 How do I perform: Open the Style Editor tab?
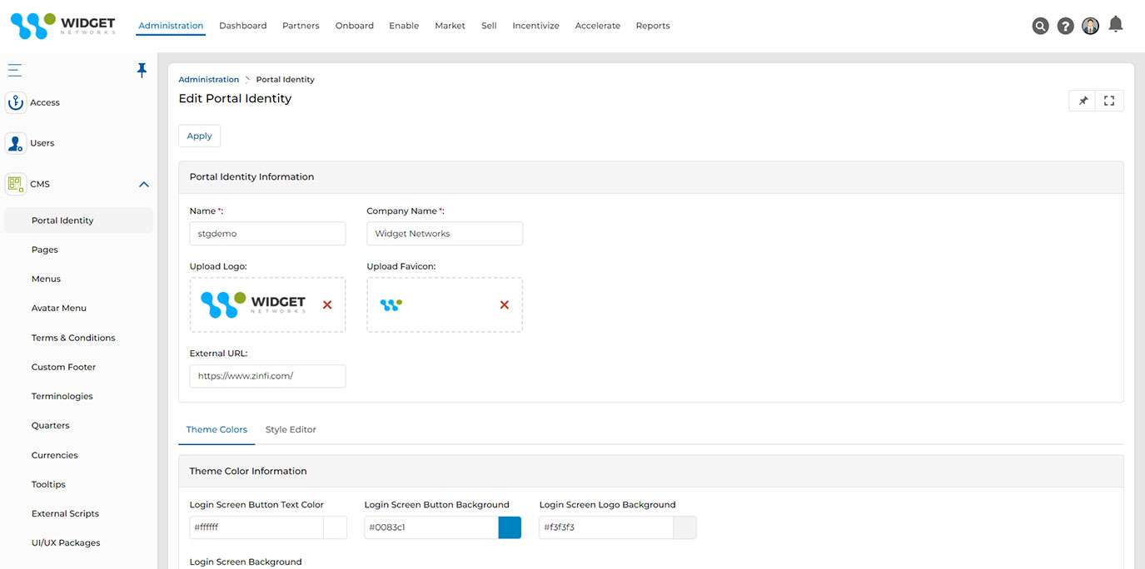tap(290, 429)
